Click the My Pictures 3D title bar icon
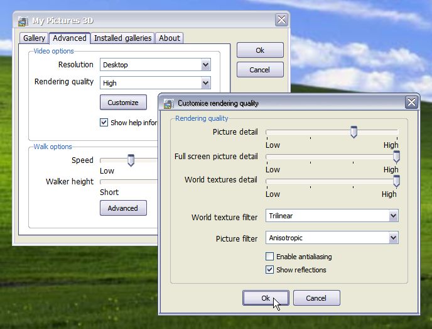Viewport: 432px width, 329px height. coord(23,21)
